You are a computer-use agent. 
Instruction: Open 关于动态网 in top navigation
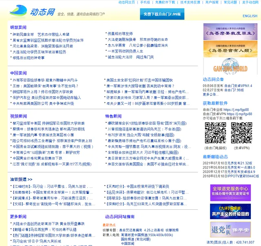tap(250, 2)
